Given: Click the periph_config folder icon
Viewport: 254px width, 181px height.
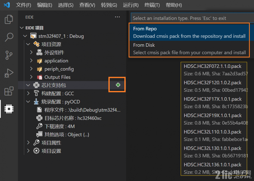Looking at the screenshot, I should (39, 69).
